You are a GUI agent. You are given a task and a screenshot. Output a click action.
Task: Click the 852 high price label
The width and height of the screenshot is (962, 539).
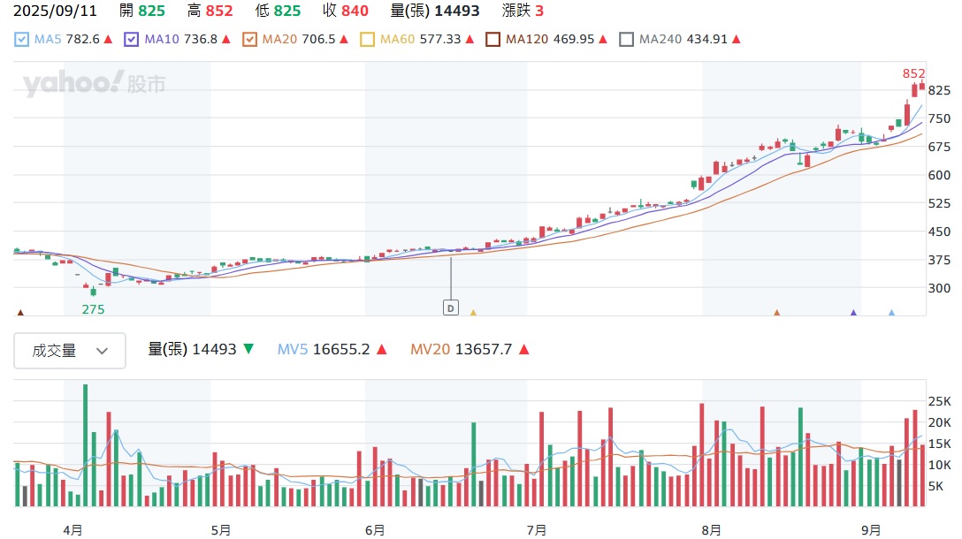pos(912,73)
